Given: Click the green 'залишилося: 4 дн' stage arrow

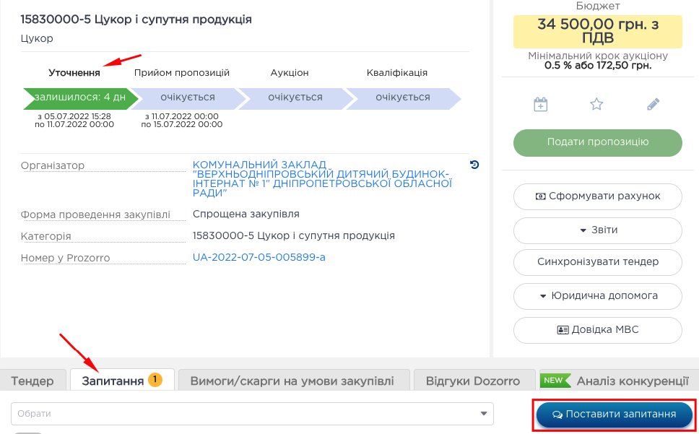Looking at the screenshot, I should pos(78,97).
